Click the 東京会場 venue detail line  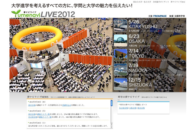[156, 60]
